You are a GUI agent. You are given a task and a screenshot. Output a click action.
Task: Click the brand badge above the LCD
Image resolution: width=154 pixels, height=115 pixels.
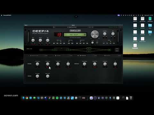[75, 31]
